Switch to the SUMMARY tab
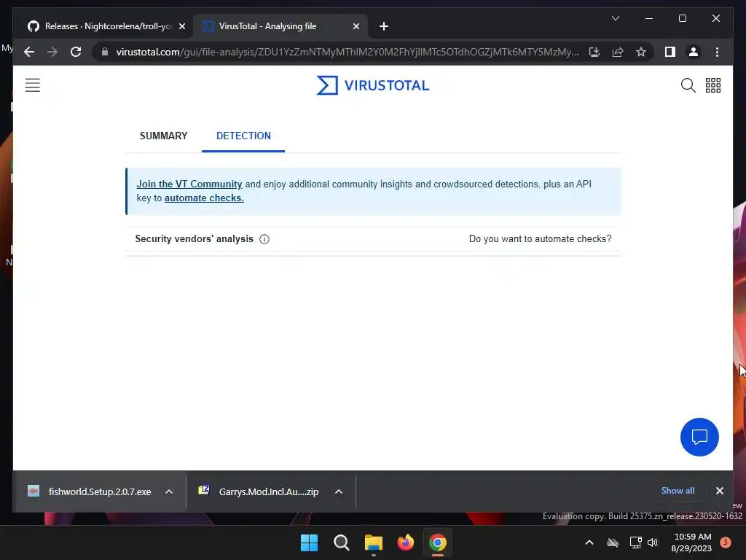The height and width of the screenshot is (560, 746). coord(164,136)
